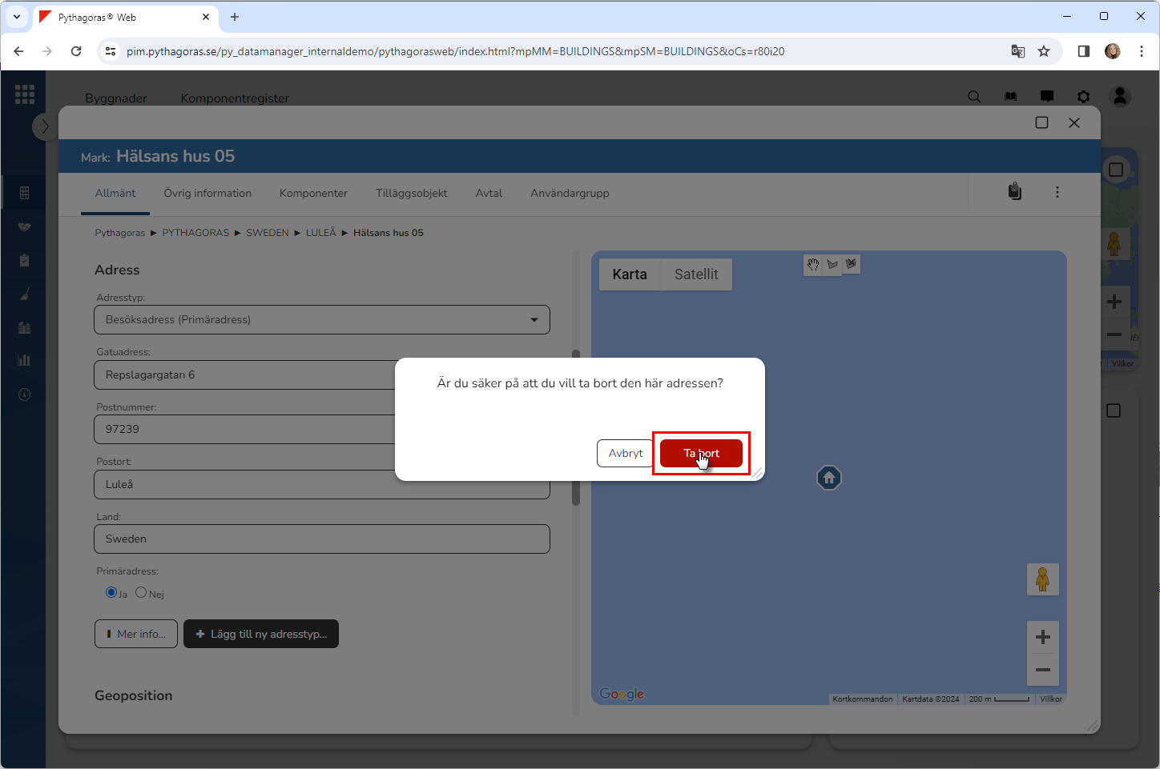Click the Street View pegman icon
The image size is (1160, 769).
[x=1042, y=579]
